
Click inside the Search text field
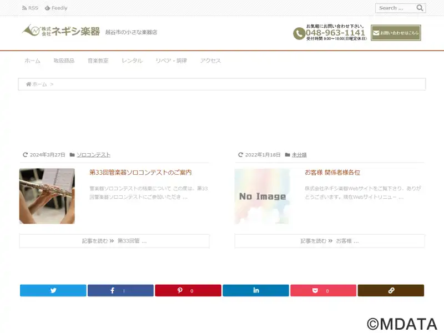click(x=395, y=8)
